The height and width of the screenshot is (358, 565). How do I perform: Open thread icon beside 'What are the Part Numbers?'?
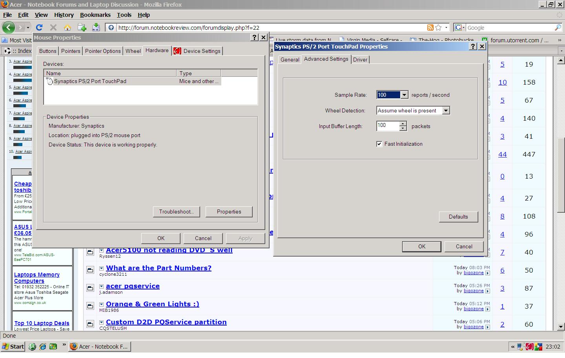tap(90, 270)
